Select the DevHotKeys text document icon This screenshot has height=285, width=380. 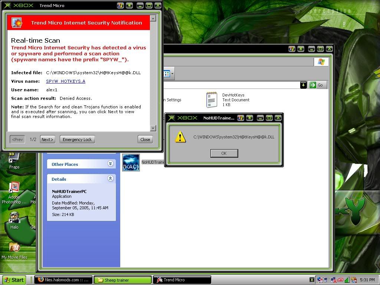[212, 99]
